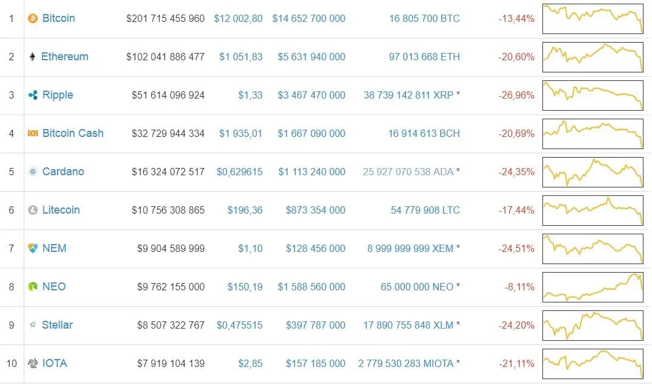This screenshot has height=384, width=652.
Task: Open IOTA sparkline price chart
Action: pyautogui.click(x=592, y=363)
